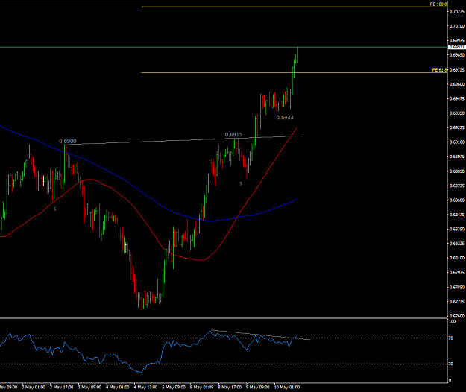Select the yellow FE 100.0 horizontal line

pos(295,7)
